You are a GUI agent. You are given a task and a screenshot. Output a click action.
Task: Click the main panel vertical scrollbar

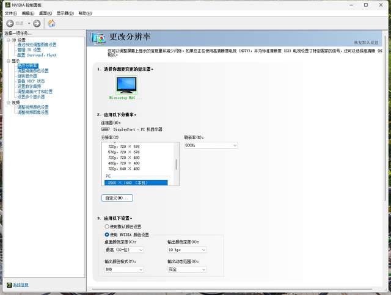pos(386,117)
